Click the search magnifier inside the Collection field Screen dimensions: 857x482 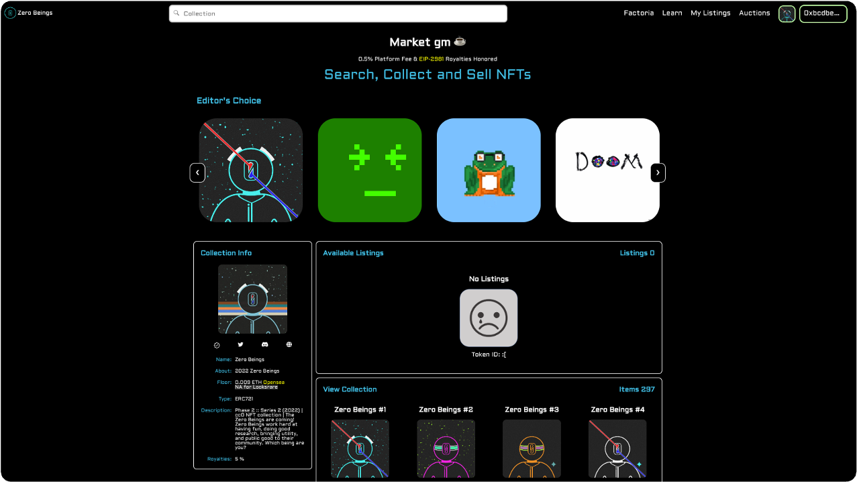click(177, 13)
